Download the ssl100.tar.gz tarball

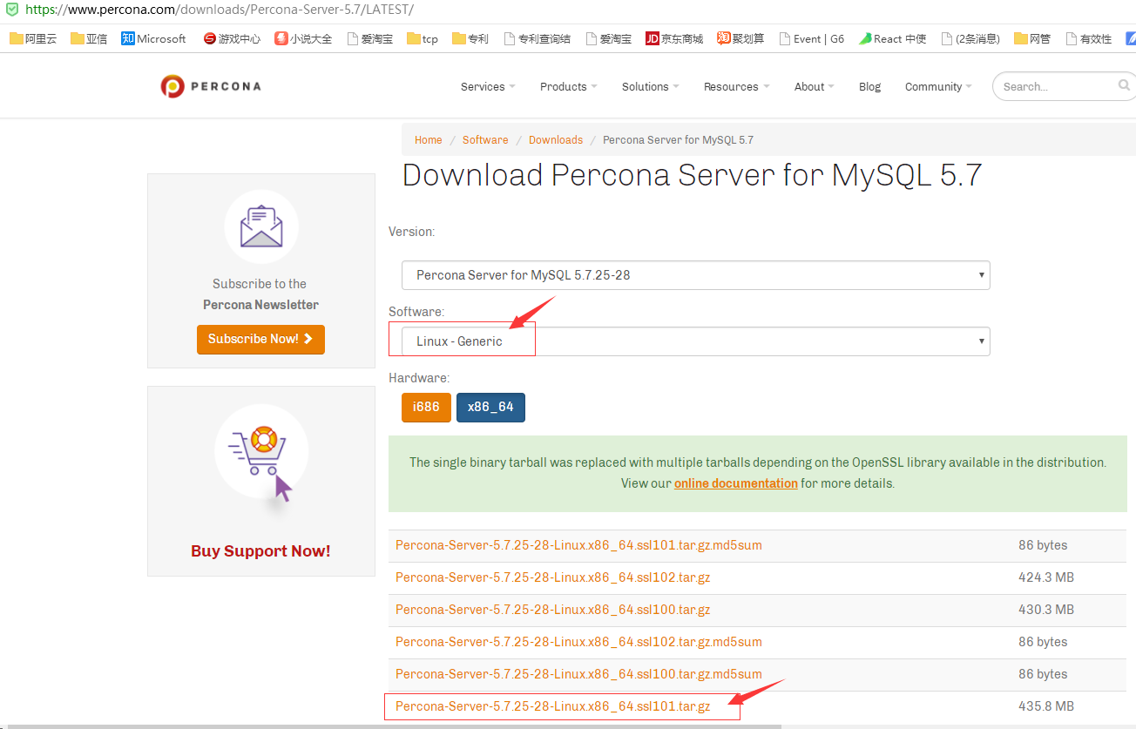click(552, 610)
